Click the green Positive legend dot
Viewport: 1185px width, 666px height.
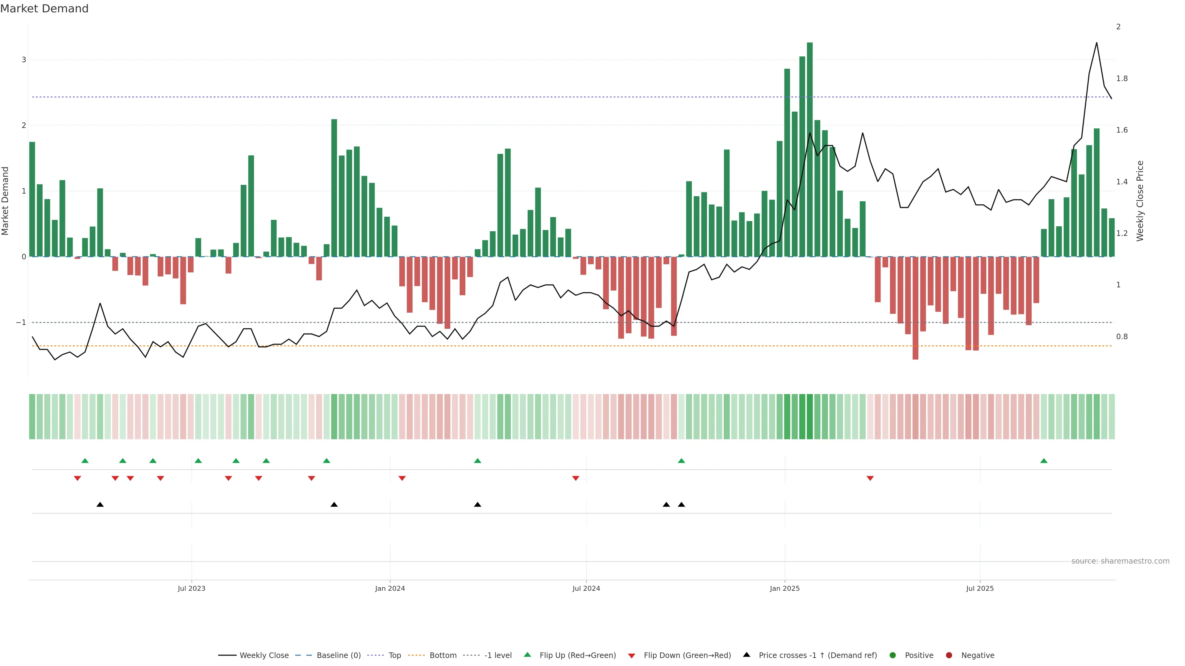tap(893, 656)
